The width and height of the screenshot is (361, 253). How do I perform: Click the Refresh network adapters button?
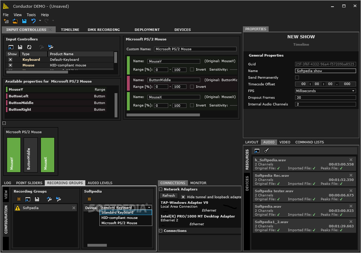[169, 196]
